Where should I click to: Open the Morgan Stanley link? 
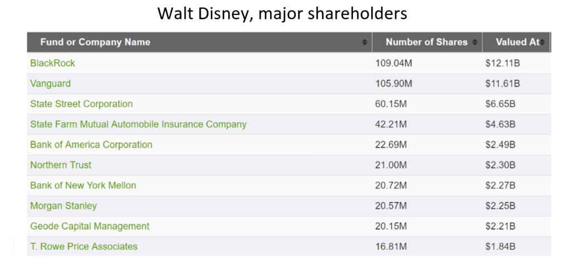(63, 206)
